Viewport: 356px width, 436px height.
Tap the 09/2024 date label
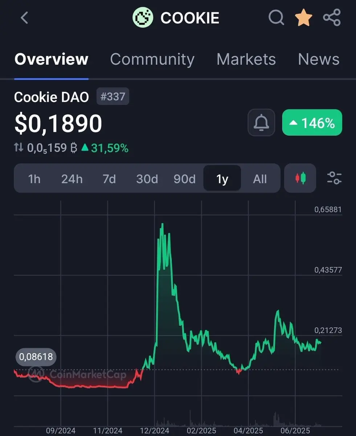tap(61, 431)
